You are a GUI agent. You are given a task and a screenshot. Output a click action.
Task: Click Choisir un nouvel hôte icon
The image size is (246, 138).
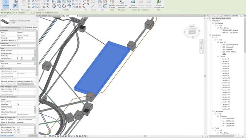pos(159,4)
